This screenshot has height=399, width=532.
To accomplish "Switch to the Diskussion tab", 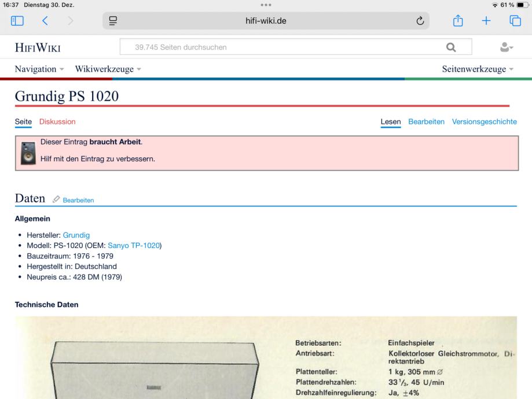I will point(57,121).
